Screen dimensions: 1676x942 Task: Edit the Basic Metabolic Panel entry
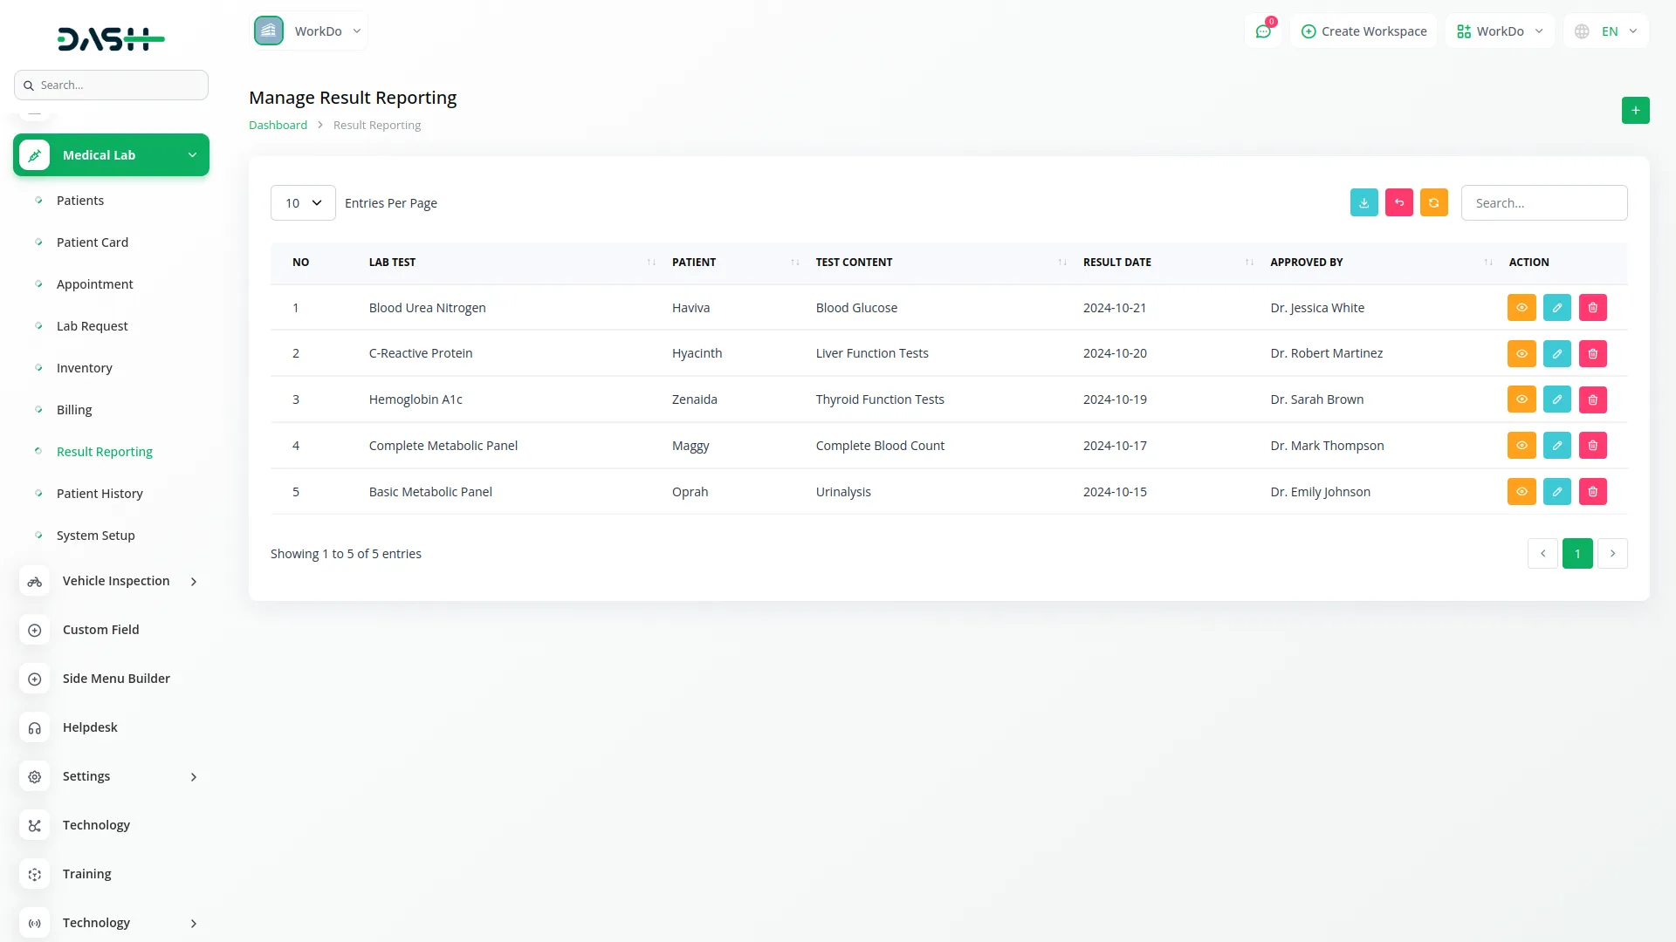(1556, 492)
